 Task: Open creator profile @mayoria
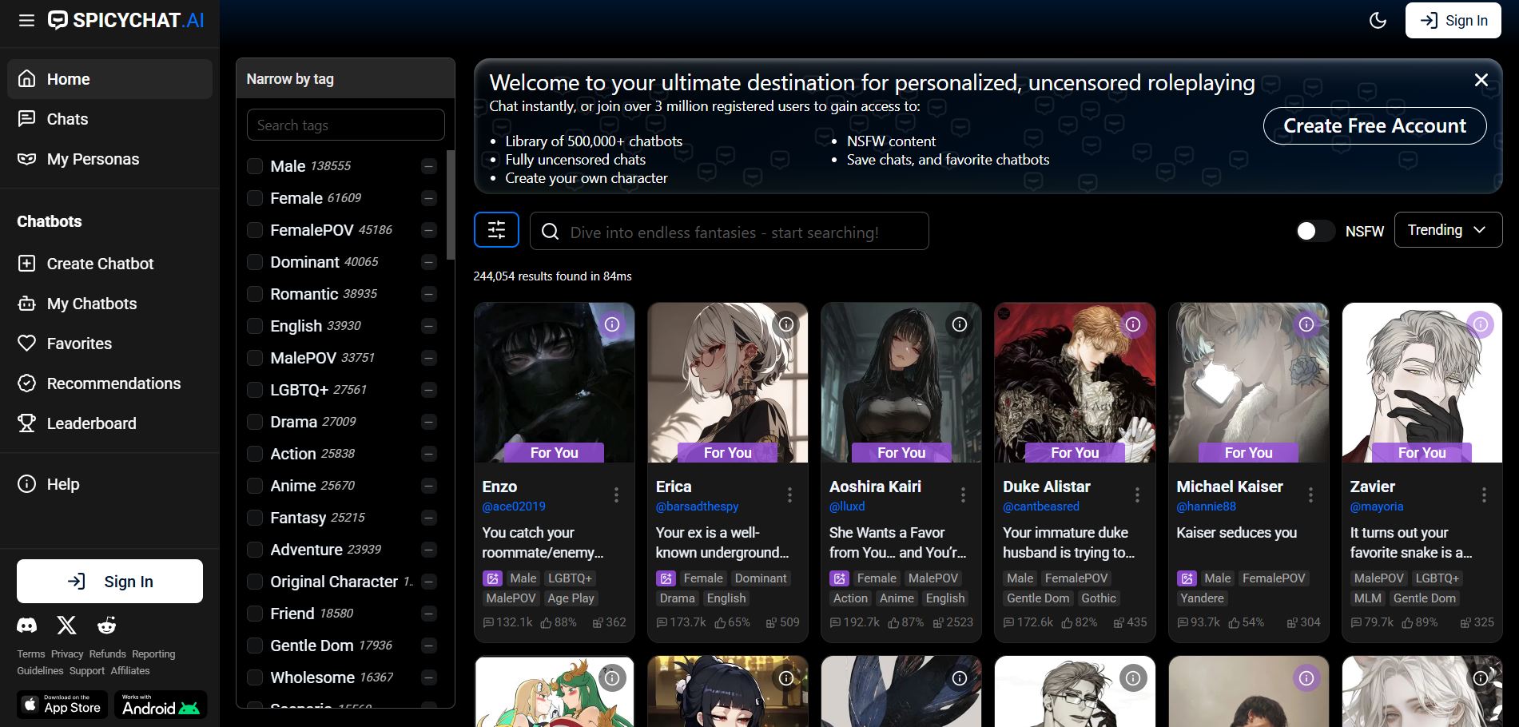tap(1377, 507)
